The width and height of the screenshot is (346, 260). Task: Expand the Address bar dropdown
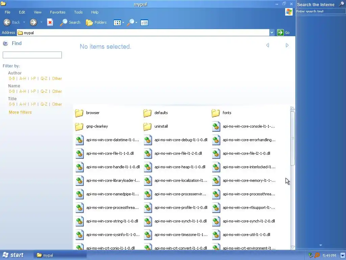(272, 32)
